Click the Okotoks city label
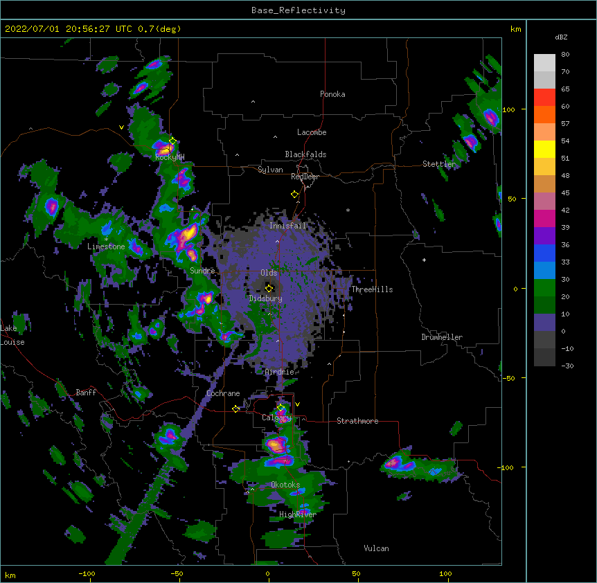Viewport: 597px width, 583px height. [285, 485]
